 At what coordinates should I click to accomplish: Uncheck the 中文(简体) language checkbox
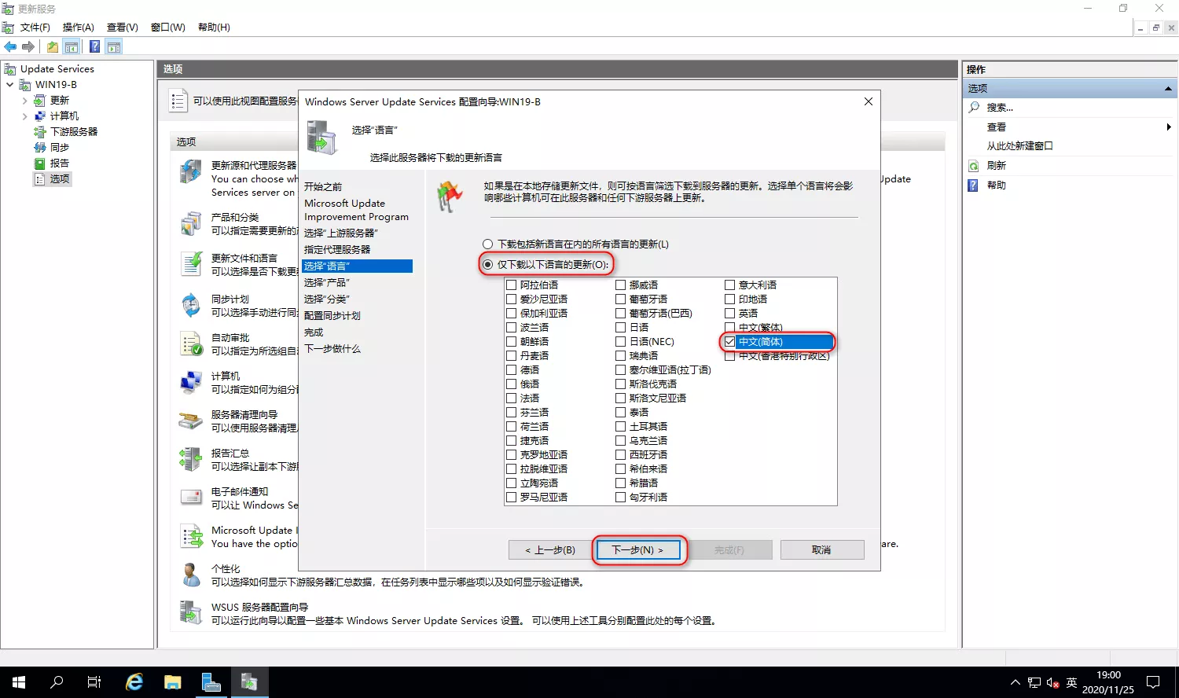click(x=730, y=342)
